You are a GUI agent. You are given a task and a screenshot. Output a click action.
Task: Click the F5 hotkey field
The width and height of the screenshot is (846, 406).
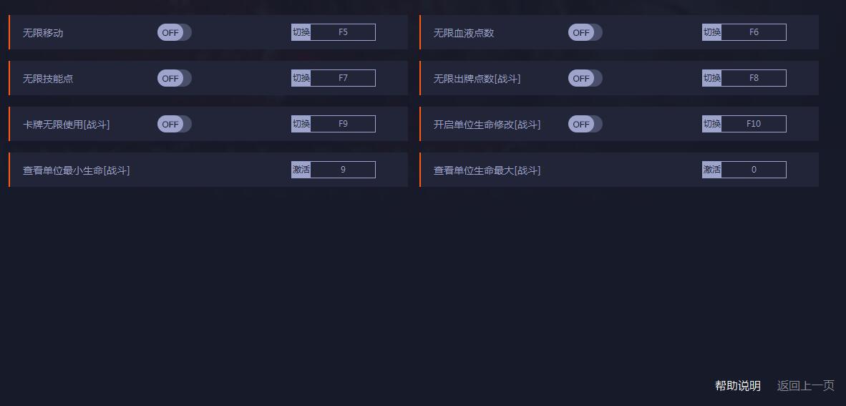point(343,32)
